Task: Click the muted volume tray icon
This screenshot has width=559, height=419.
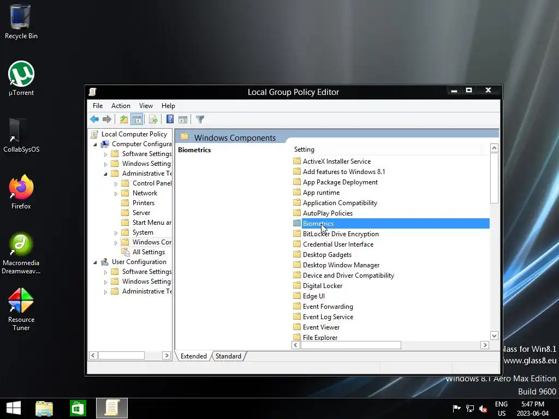Action: 484,408
